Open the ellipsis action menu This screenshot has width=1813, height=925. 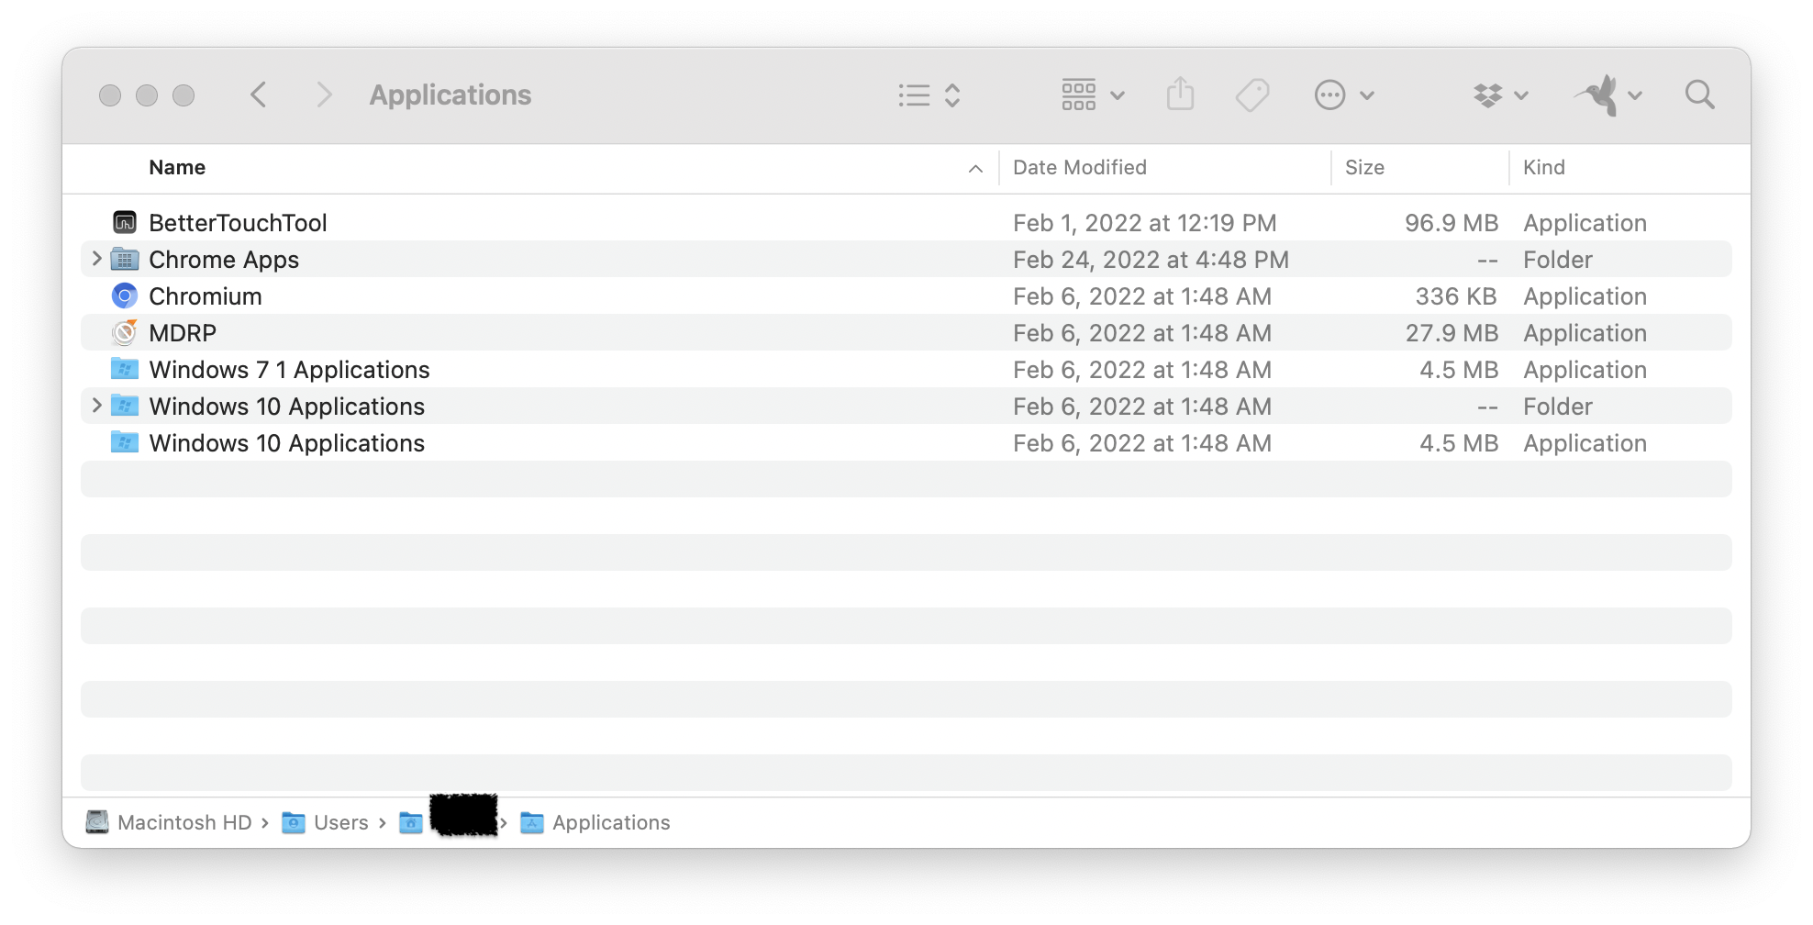tap(1344, 95)
